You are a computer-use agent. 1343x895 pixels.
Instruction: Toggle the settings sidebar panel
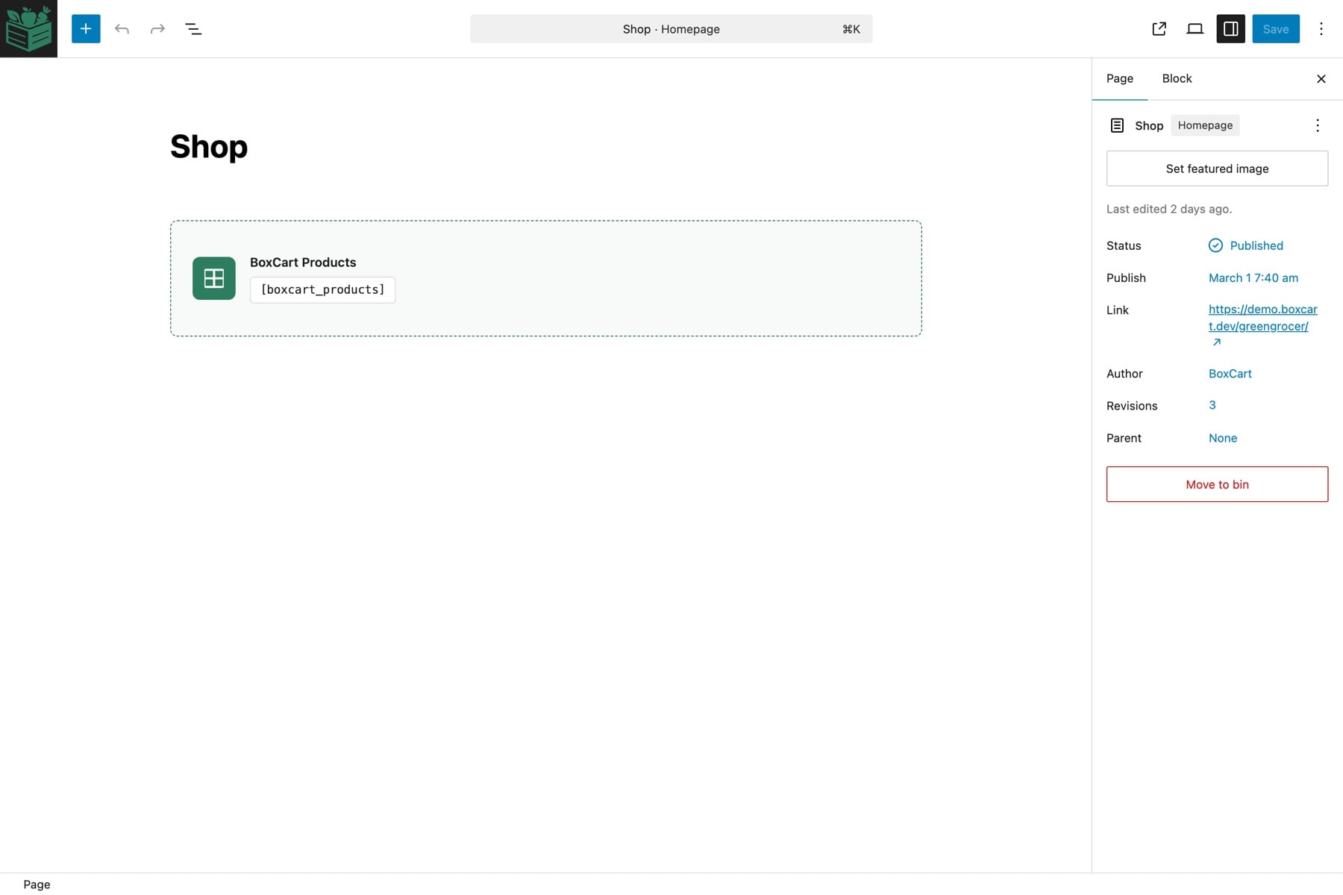click(x=1230, y=28)
